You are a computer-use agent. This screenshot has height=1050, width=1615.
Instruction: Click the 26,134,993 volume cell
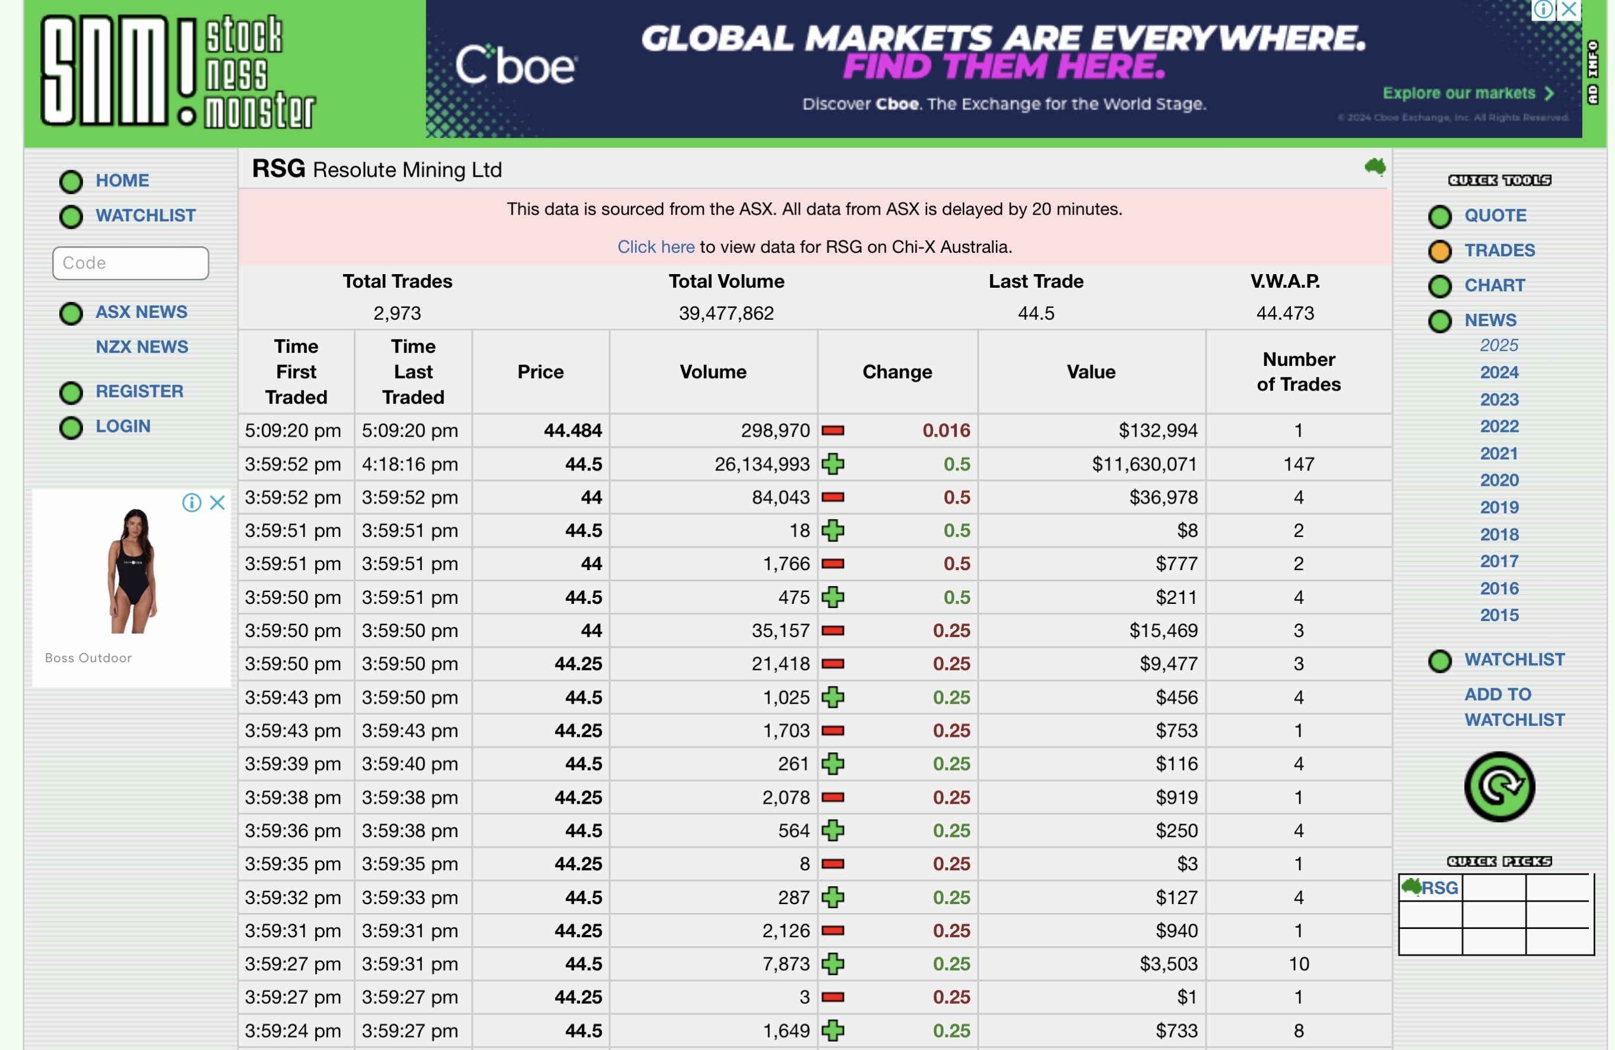pyautogui.click(x=713, y=464)
